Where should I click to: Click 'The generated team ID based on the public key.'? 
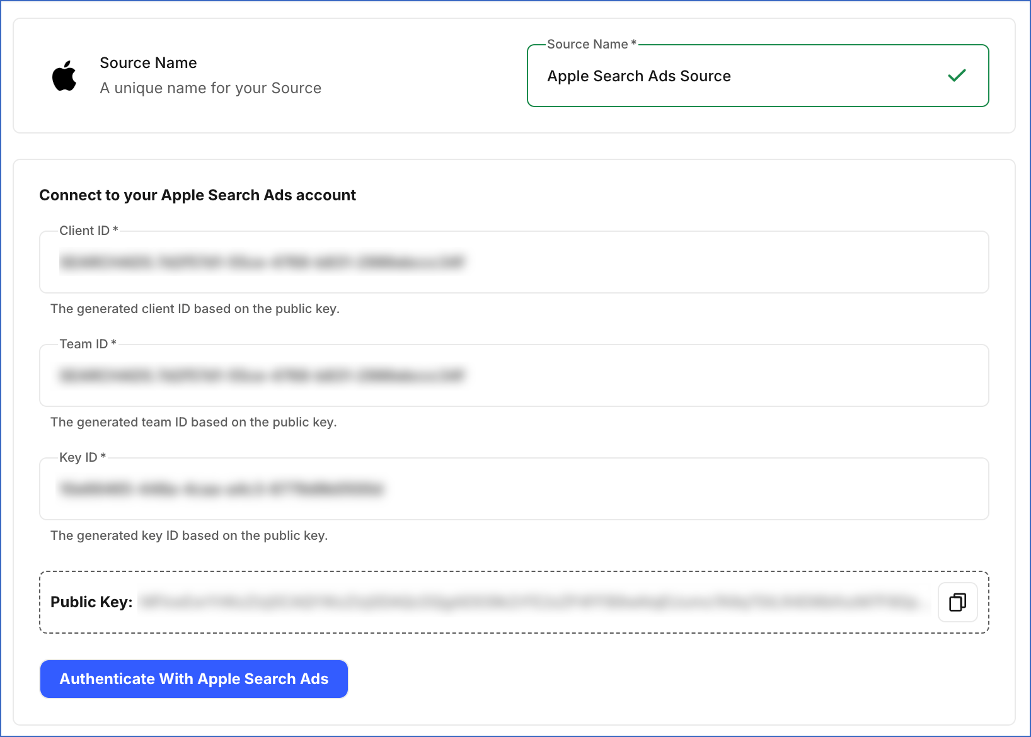click(x=193, y=422)
